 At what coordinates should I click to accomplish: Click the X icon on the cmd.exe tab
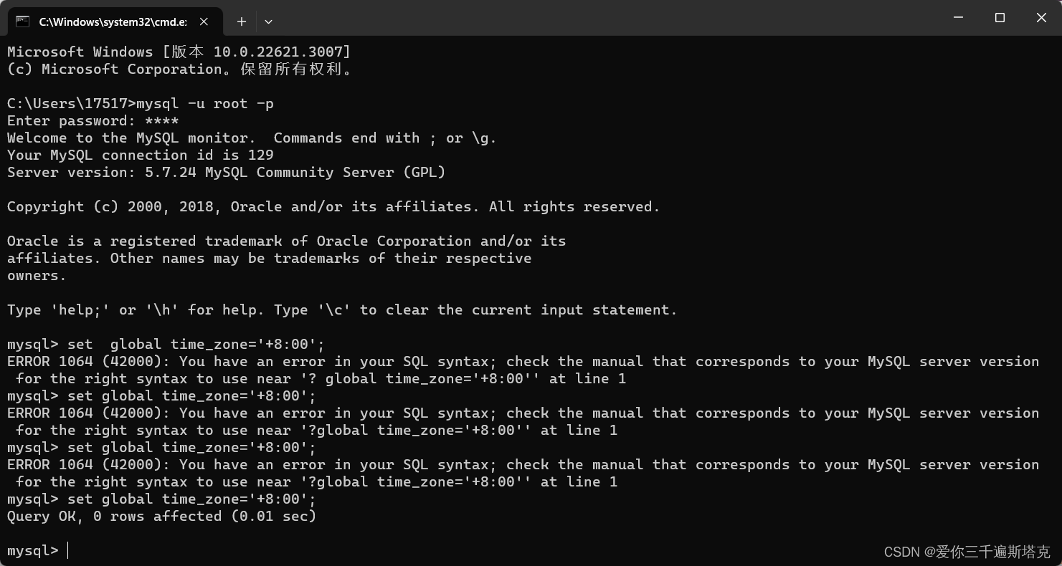[x=203, y=21]
